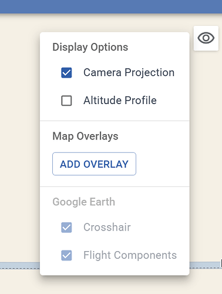
Task: Click the map background below the popup
Action: pyautogui.click(x=111, y=285)
